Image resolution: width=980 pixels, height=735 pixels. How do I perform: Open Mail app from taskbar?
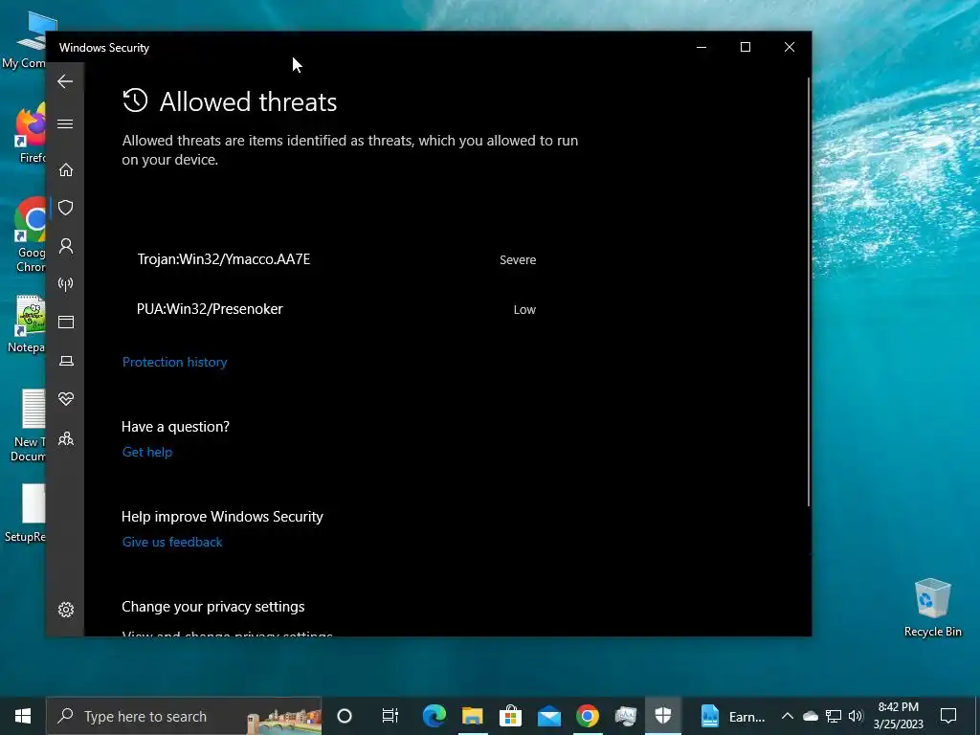coord(548,716)
